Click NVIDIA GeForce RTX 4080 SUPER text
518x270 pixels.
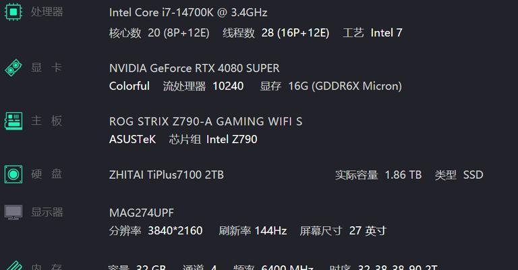pyautogui.click(x=194, y=68)
